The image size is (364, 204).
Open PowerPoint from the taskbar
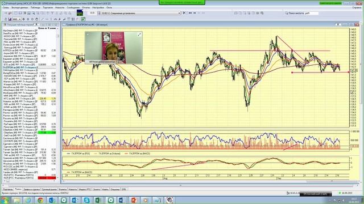[x=134, y=200]
